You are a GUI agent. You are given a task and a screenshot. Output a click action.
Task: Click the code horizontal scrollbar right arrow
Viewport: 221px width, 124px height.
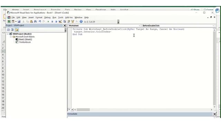[x=211, y=110]
